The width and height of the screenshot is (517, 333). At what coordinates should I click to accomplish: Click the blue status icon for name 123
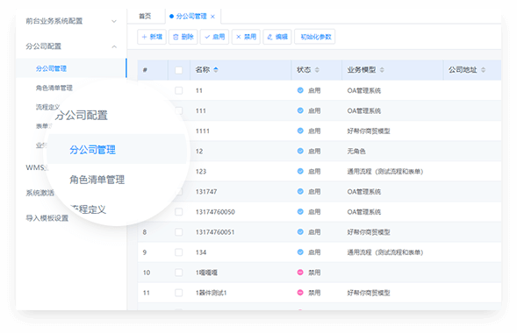click(300, 171)
